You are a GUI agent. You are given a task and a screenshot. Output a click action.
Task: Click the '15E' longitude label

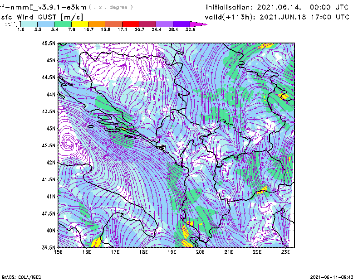point(58,252)
